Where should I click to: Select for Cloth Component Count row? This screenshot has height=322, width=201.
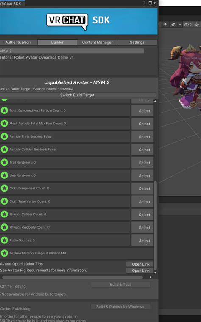pos(142,189)
